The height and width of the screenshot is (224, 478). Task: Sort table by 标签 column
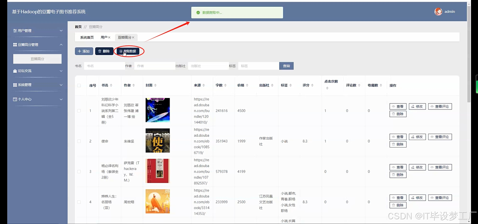tap(291, 85)
